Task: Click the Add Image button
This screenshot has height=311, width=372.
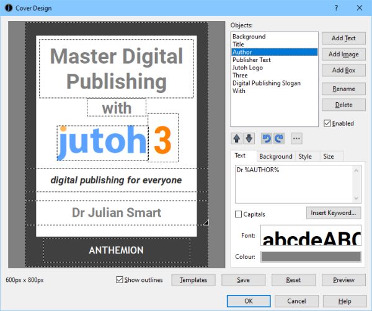Action: [x=343, y=55]
